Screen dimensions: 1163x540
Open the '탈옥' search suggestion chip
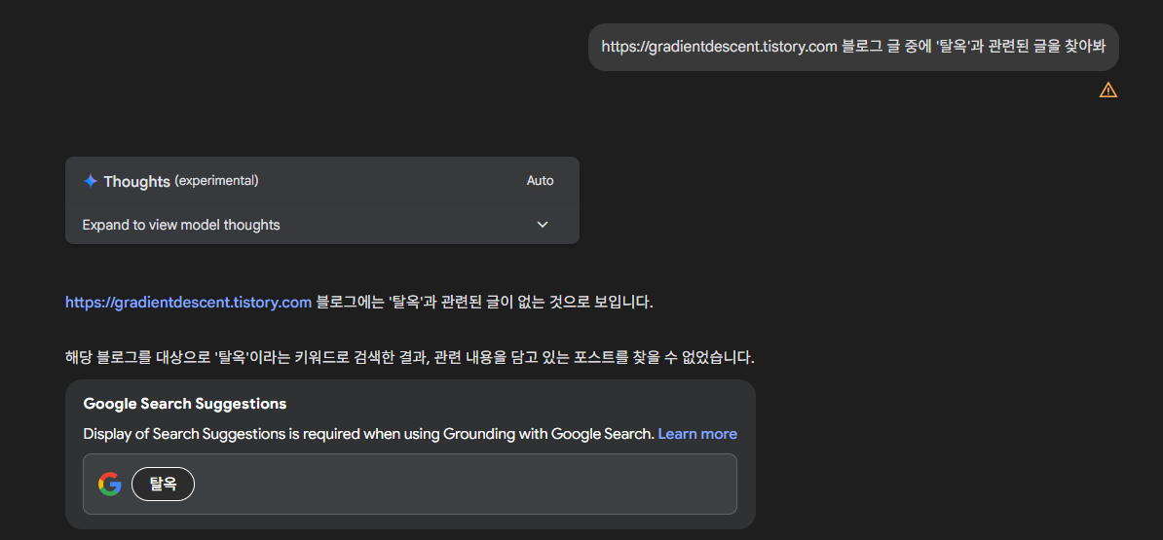164,484
